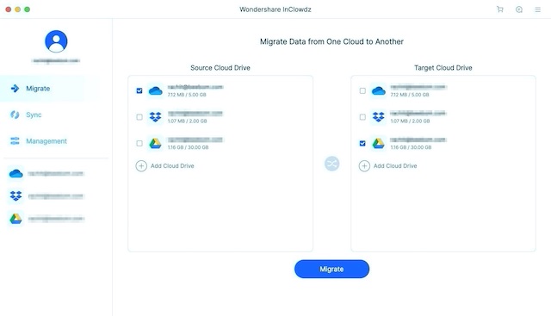Uncheck OneDrive checkbox in Source Cloud Drive
Image resolution: width=551 pixels, height=316 pixels.
coord(139,90)
